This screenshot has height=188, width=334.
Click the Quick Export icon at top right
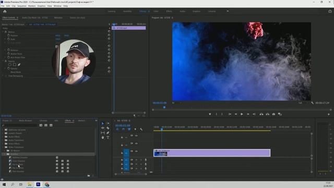(330, 11)
